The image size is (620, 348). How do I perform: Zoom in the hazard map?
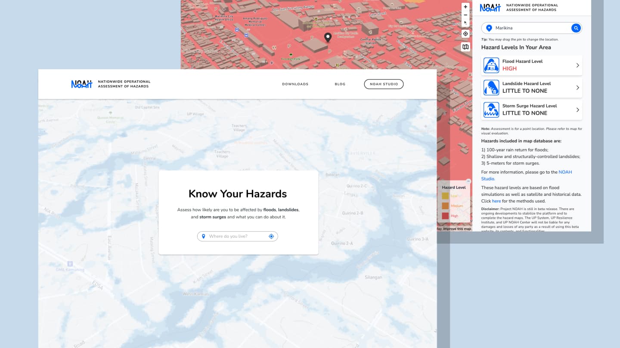[465, 7]
